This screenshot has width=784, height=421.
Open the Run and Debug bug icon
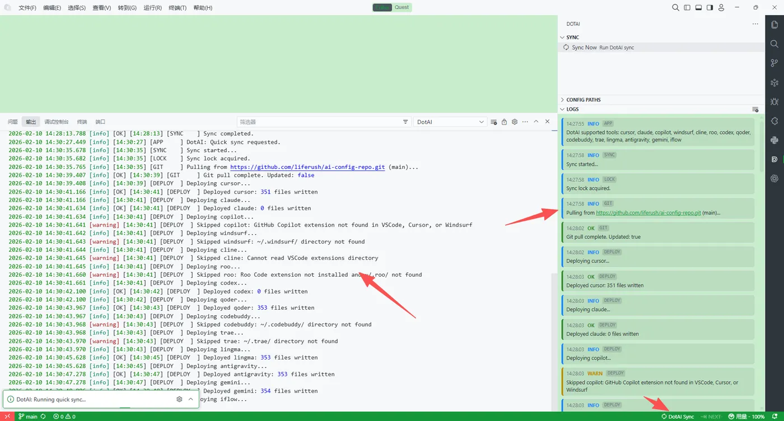tap(774, 102)
